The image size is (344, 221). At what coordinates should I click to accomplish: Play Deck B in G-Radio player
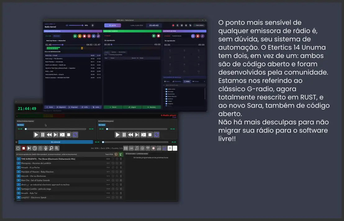coord(118,134)
